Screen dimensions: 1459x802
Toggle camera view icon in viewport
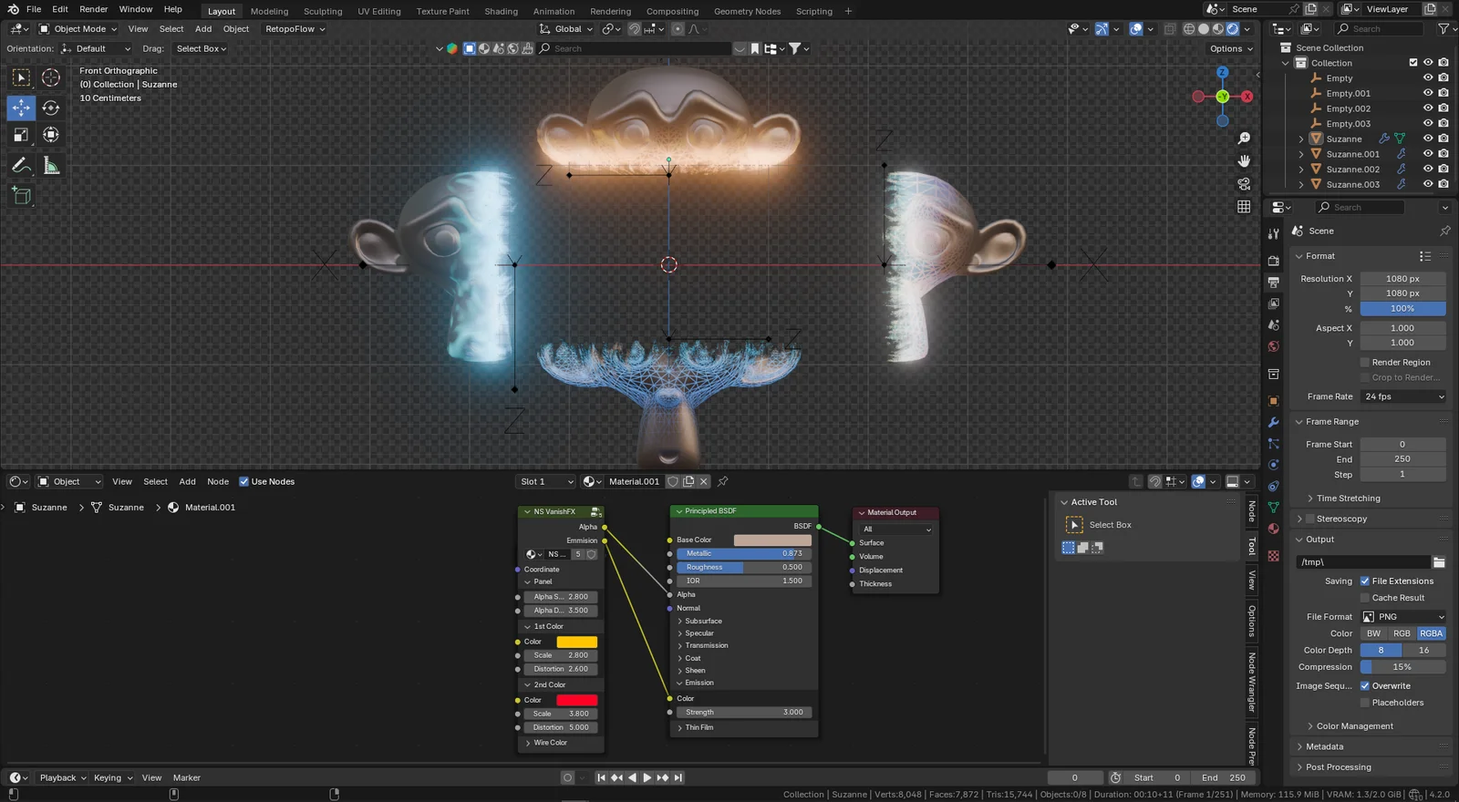[1244, 184]
